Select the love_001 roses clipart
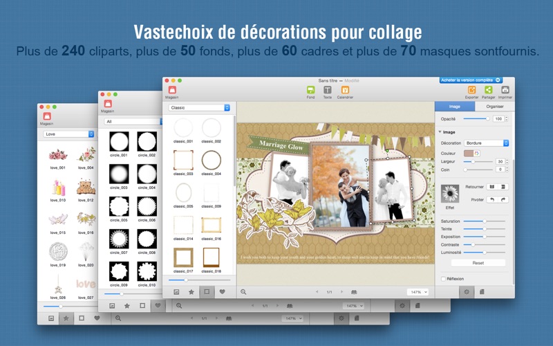 [x=58, y=154]
